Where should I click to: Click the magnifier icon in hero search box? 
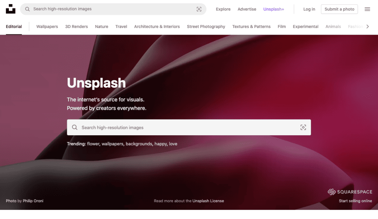(x=75, y=127)
